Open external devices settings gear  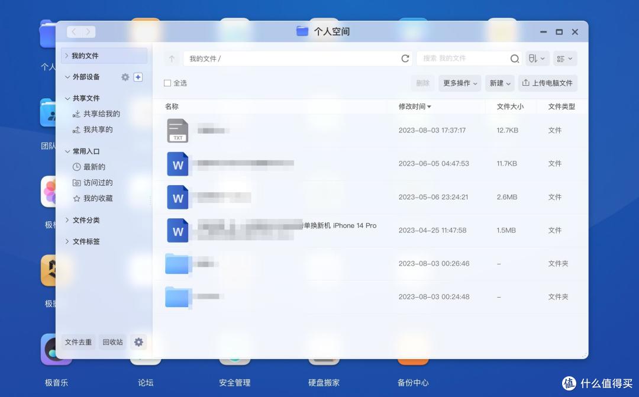(125, 77)
